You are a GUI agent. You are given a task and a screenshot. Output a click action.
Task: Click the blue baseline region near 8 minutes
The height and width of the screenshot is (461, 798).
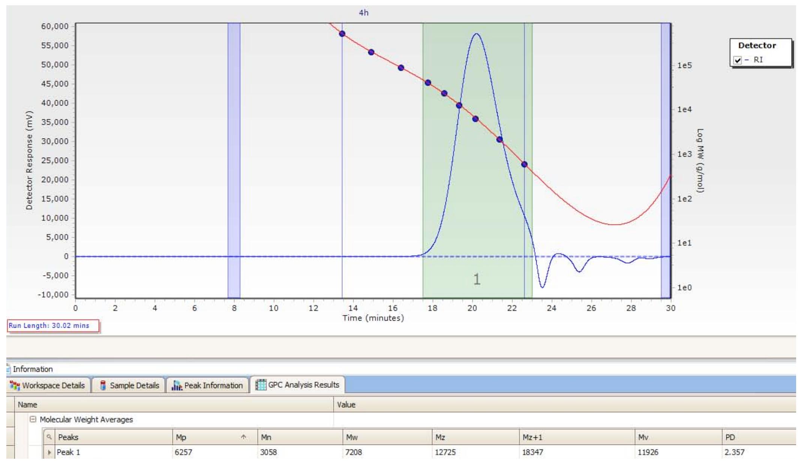tap(234, 150)
